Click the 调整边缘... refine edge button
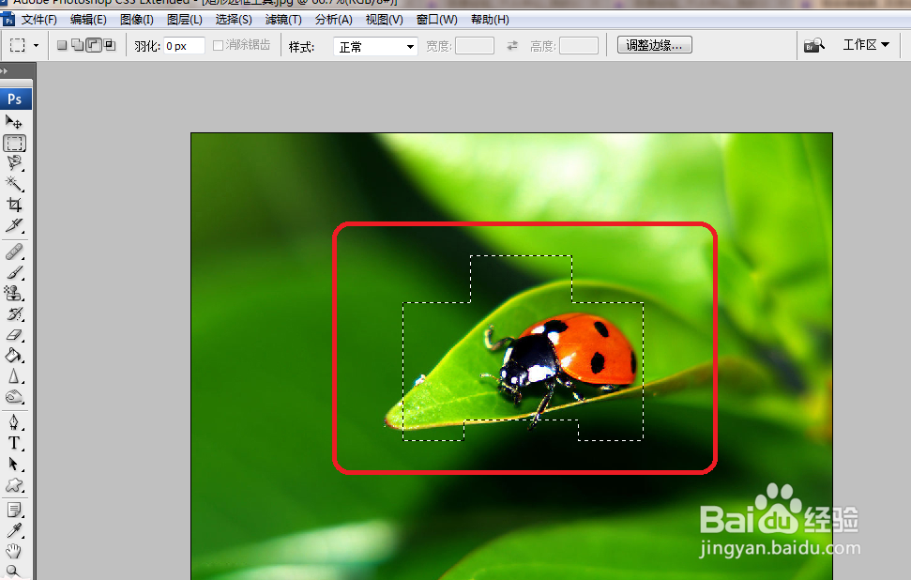Screen dimensions: 911x580 click(x=655, y=45)
